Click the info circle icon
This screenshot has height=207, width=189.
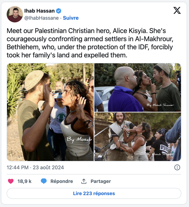(177, 167)
